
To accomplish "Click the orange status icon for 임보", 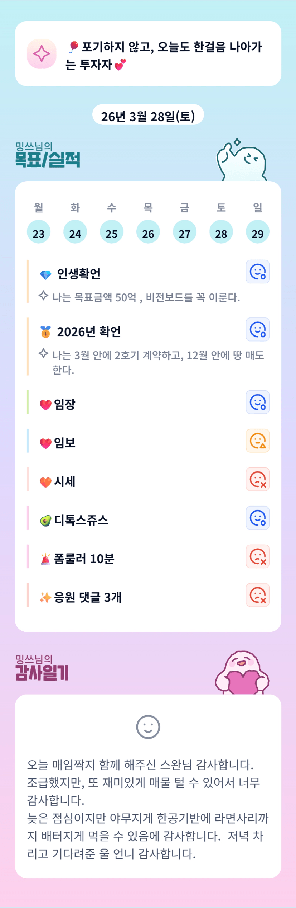I will click(x=257, y=441).
